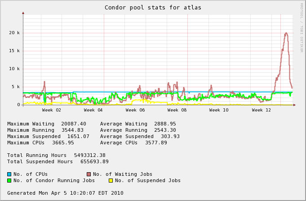The width and height of the screenshot is (306, 201).
Task: Click the 'Week 08' axis label
Action: coord(177,110)
